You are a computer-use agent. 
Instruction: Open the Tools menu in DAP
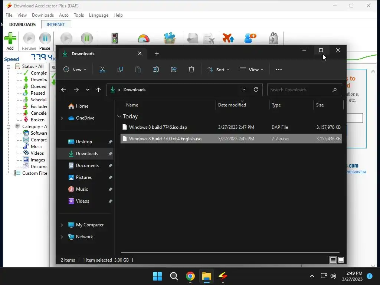[x=79, y=15]
